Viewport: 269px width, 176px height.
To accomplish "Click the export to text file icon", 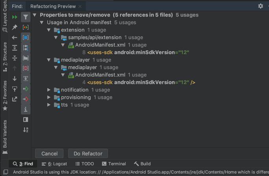I will tap(15, 89).
